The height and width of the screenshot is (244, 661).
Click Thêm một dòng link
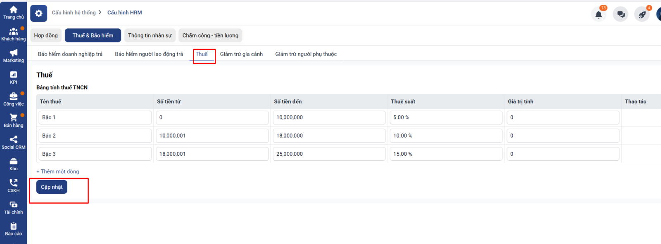(58, 171)
